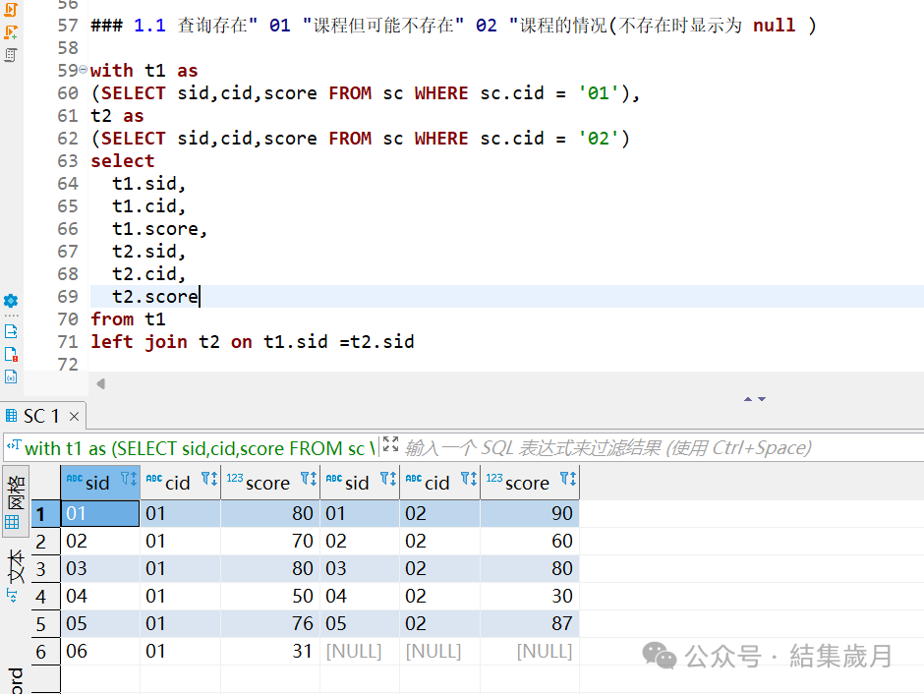Click the SQL text icon before query
The image size is (924, 694).
tap(13, 446)
